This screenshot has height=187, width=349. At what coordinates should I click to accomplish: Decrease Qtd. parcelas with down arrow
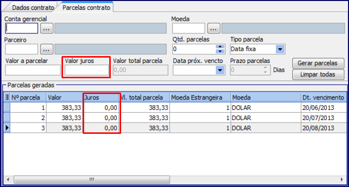221,52
